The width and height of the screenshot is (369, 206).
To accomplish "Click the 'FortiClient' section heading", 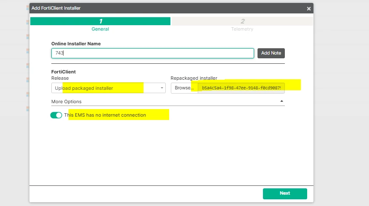I will 64,72.
